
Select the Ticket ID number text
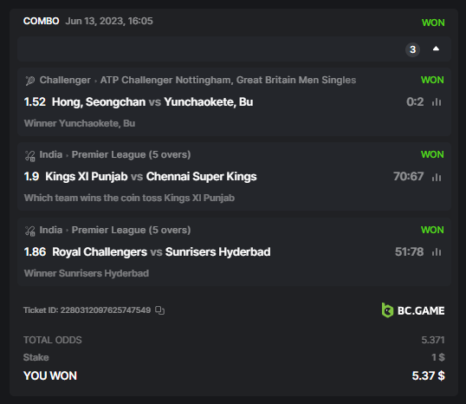(106, 310)
